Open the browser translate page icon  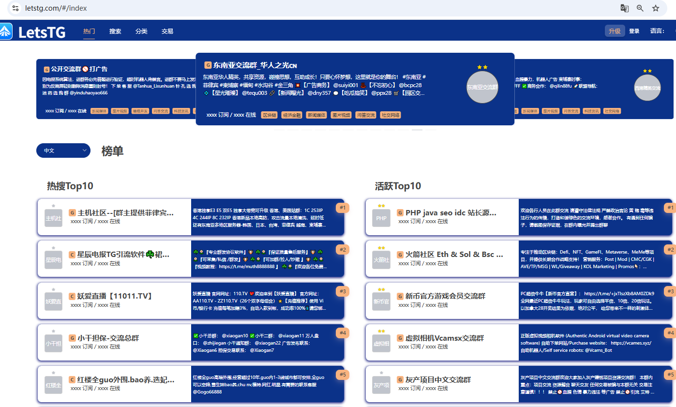(x=625, y=8)
